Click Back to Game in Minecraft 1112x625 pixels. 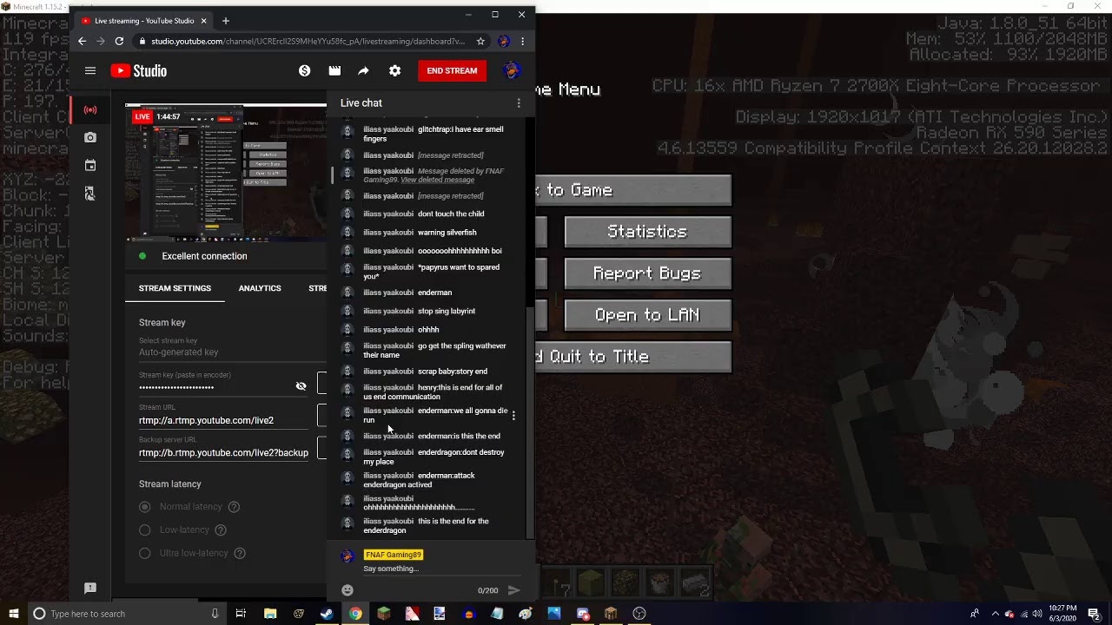tap(633, 190)
